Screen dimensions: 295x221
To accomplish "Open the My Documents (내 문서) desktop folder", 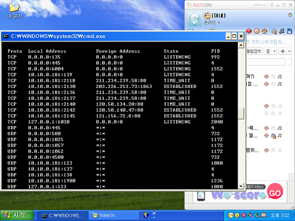I will [x=14, y=10].
